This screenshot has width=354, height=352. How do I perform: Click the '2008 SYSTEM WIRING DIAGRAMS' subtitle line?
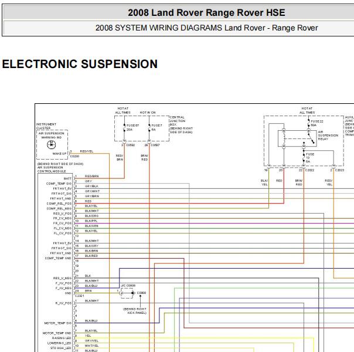tap(206, 28)
